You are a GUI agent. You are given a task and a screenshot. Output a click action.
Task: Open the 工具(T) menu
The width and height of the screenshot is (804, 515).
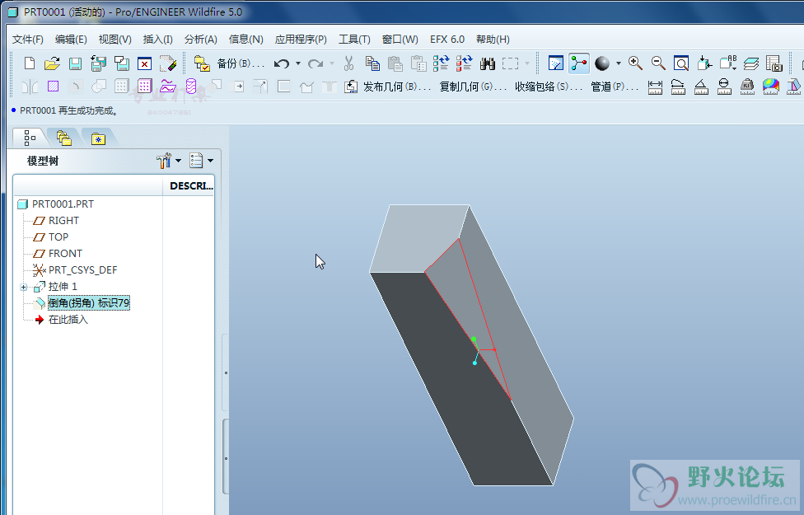tap(354, 40)
